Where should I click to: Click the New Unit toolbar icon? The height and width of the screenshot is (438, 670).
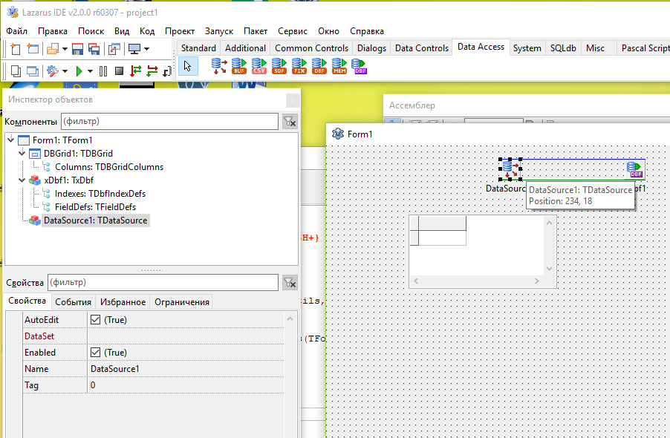[x=15, y=49]
